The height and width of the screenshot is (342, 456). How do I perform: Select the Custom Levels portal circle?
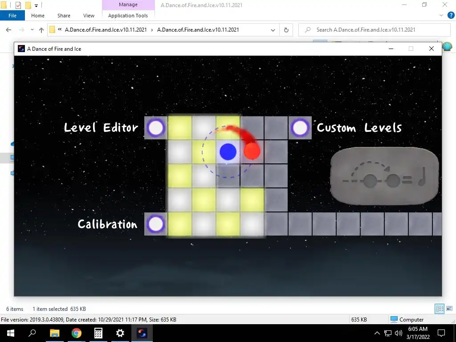pos(300,128)
